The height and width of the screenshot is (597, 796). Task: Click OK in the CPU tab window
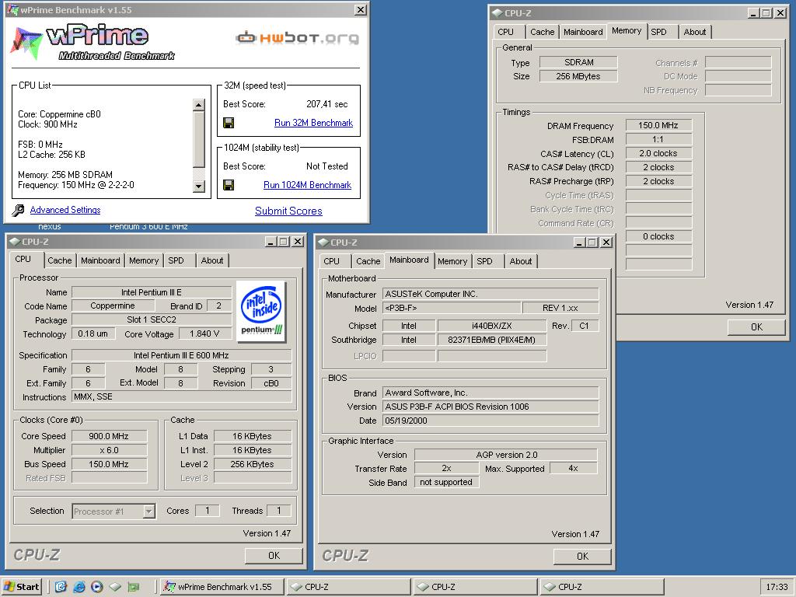[274, 555]
